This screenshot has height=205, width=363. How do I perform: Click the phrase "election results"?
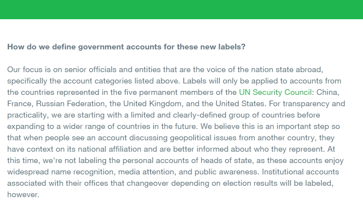pos(250,183)
